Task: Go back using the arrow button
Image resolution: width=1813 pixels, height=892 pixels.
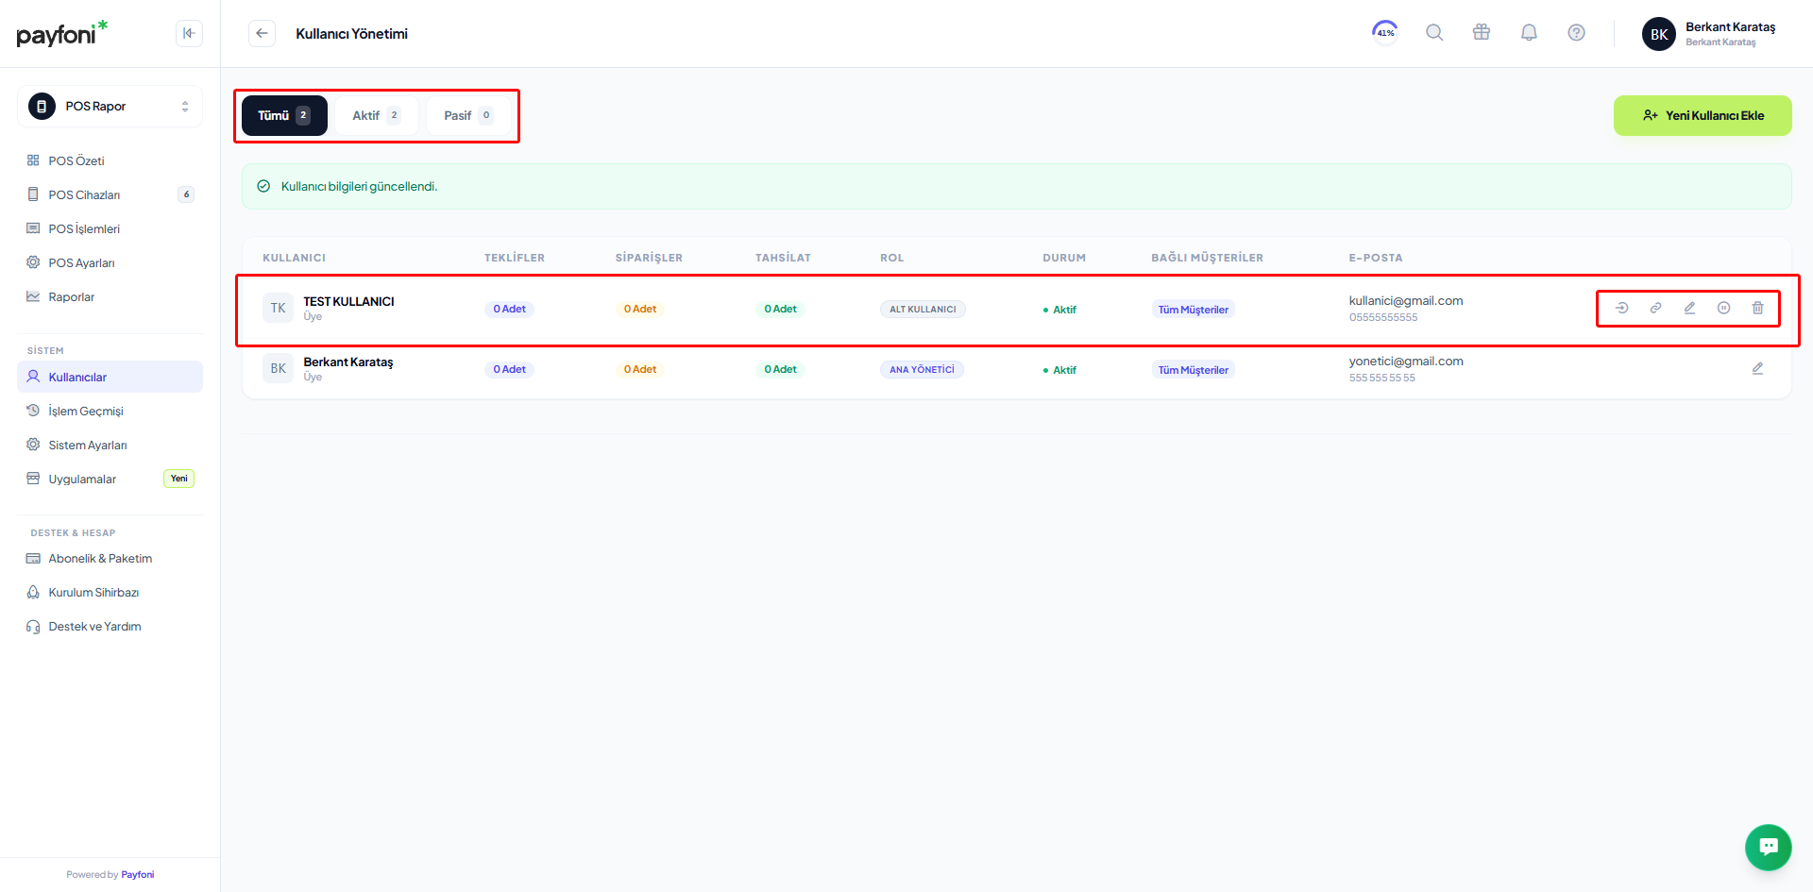Action: point(262,33)
